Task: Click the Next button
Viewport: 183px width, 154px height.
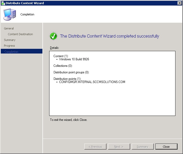Action: point(119,147)
